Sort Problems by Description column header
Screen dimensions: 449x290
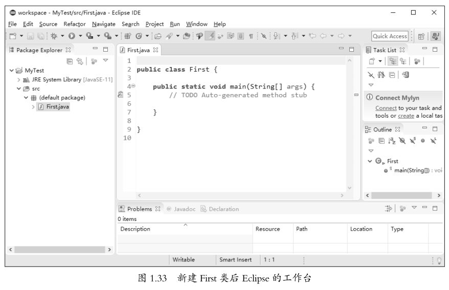[185, 229]
